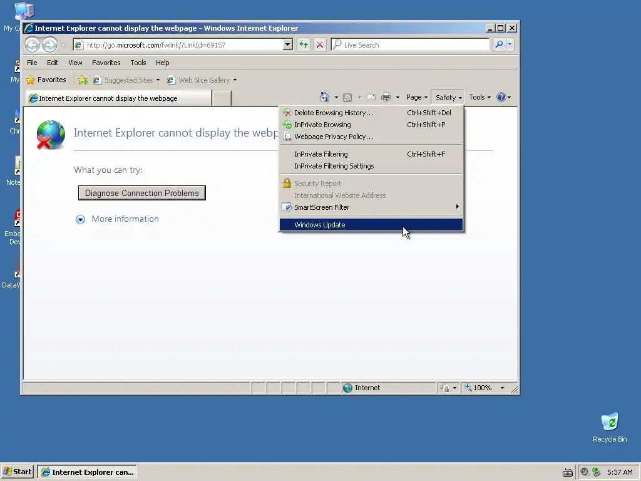The height and width of the screenshot is (481, 641).
Task: Go back with the Back arrow button
Action: (x=33, y=44)
